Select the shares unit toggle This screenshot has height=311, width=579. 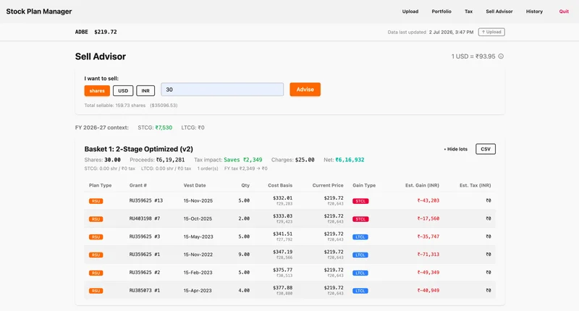point(97,90)
